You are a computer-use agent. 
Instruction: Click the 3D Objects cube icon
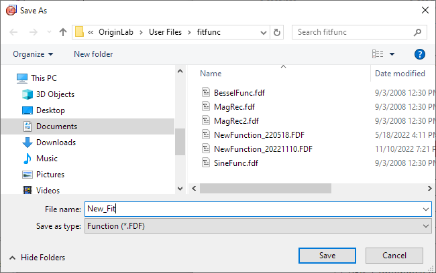point(28,94)
